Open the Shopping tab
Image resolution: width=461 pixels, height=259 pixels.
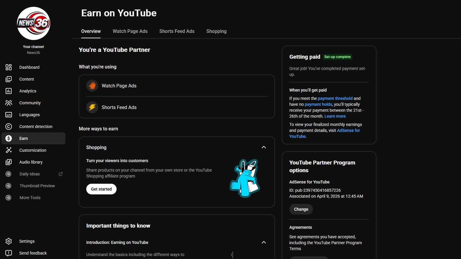click(x=217, y=31)
